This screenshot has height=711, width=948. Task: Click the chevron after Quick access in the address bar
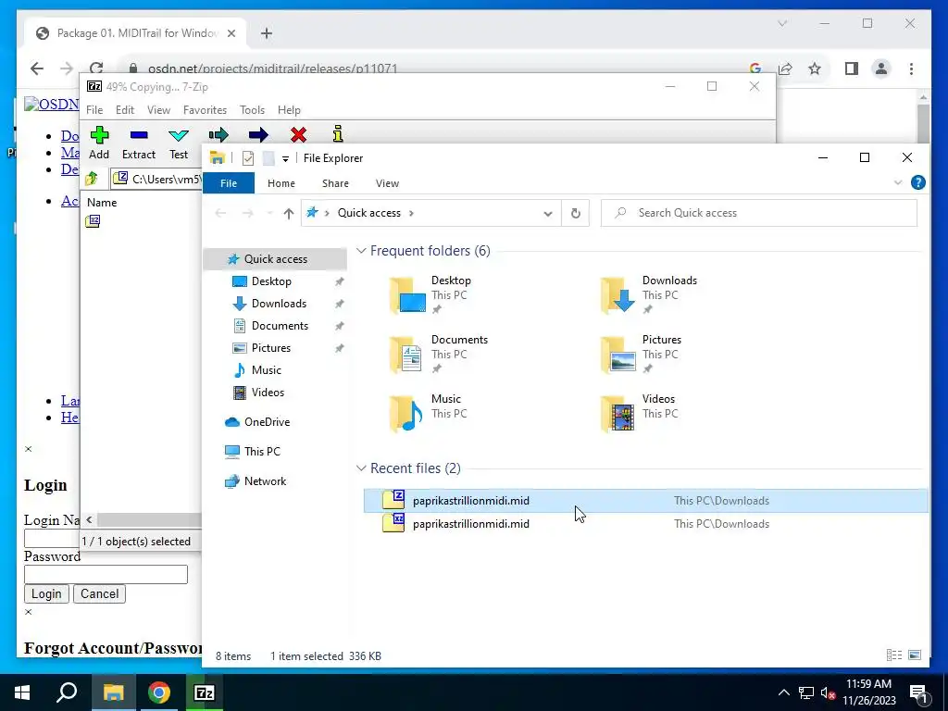[x=411, y=213]
